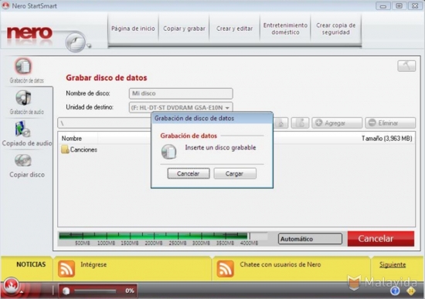
Task: Choose the Copiado de audio sidebar icon
Action: tap(22, 129)
